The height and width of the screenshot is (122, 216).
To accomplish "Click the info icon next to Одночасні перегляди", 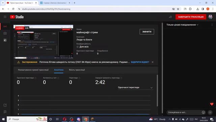I will pyautogui.click(x=35, y=78).
